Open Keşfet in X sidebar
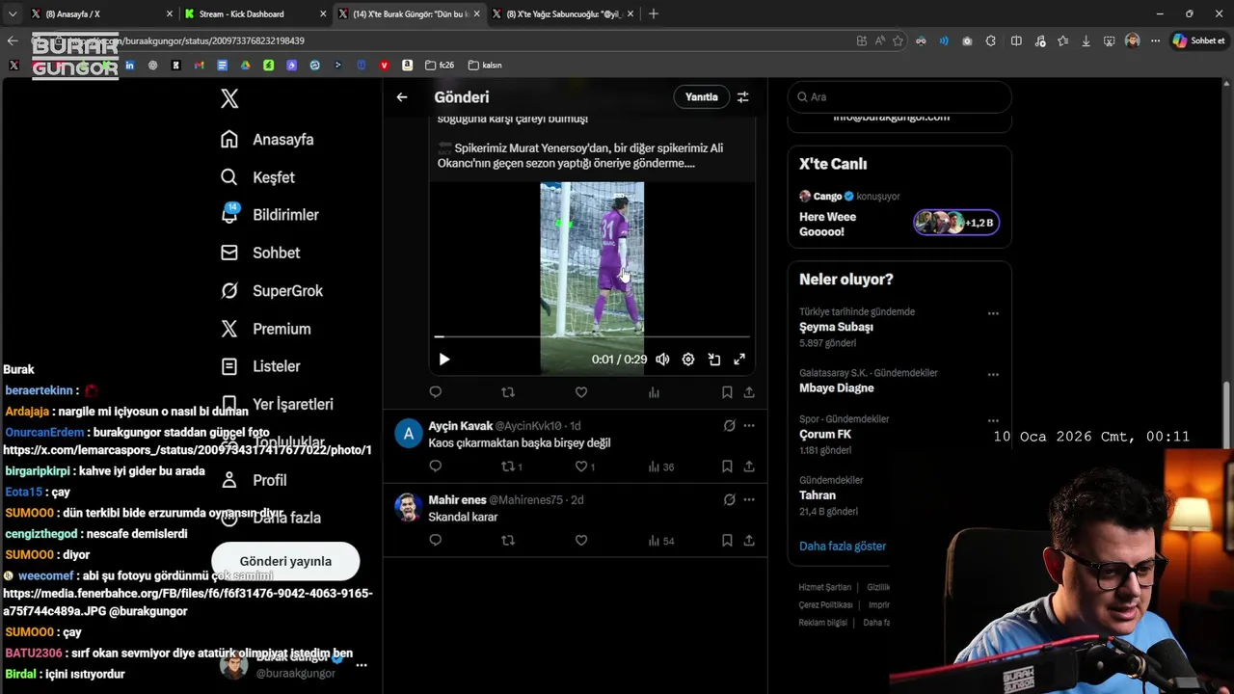Screen dimensions: 1234x694 coord(257,177)
